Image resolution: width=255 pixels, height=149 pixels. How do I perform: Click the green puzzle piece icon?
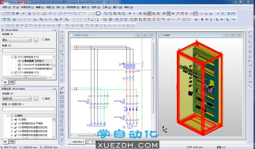click(14, 19)
